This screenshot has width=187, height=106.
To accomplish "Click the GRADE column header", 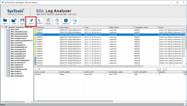I will (x=170, y=72).
